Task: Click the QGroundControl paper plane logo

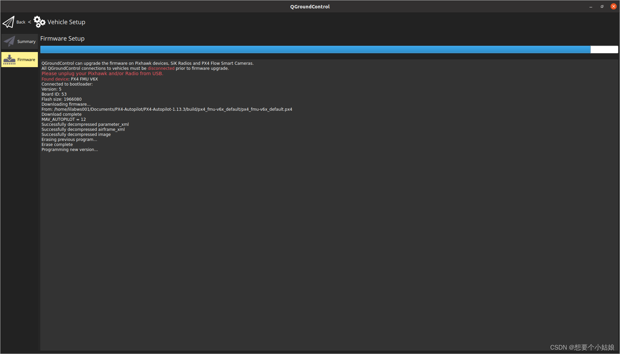Action: 9,21
